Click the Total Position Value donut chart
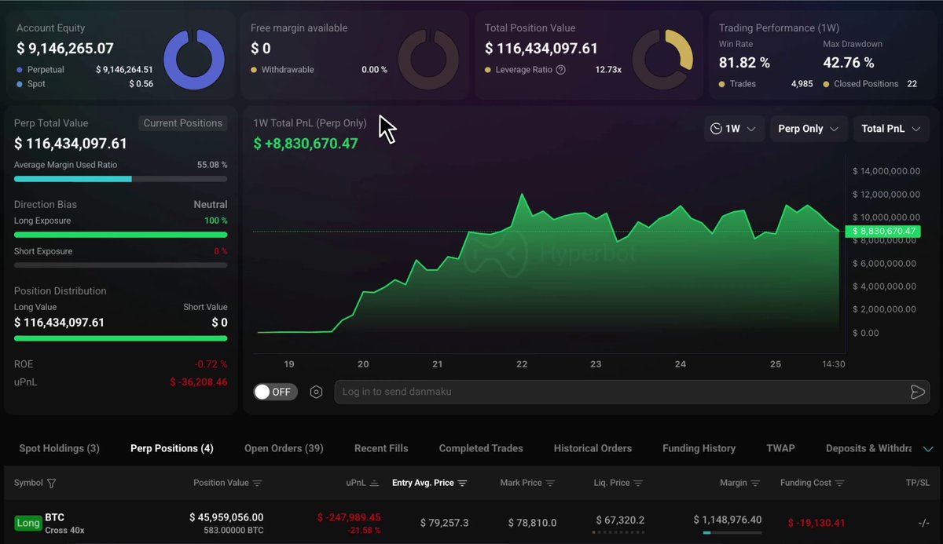 coord(662,60)
